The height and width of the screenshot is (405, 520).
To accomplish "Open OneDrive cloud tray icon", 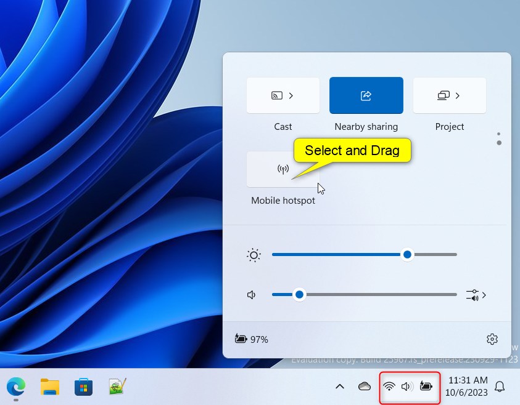I will (365, 386).
